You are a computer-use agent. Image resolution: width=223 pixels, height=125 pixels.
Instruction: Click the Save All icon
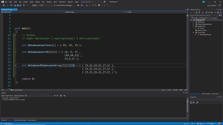click(20, 6)
